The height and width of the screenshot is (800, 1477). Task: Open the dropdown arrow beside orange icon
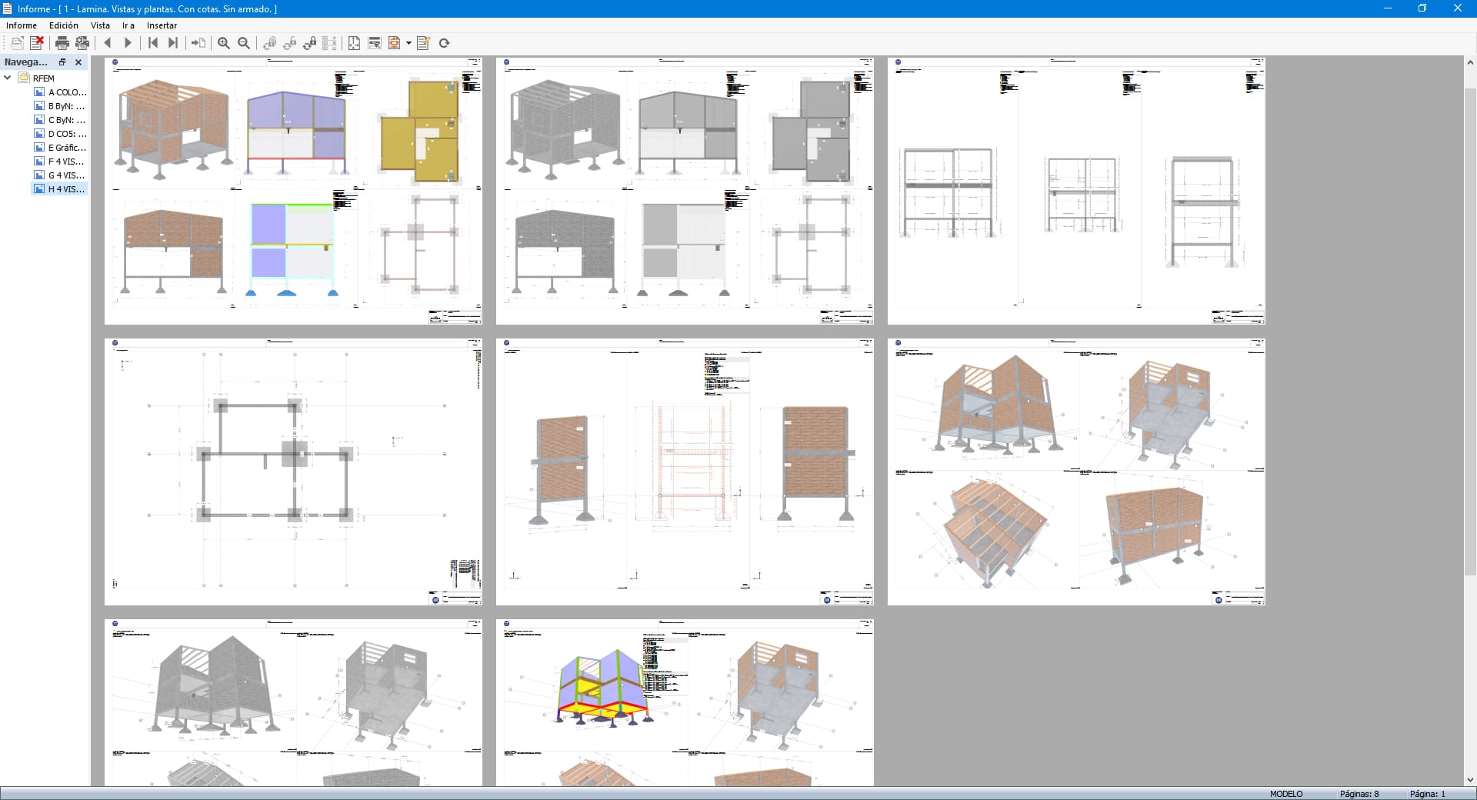point(408,43)
